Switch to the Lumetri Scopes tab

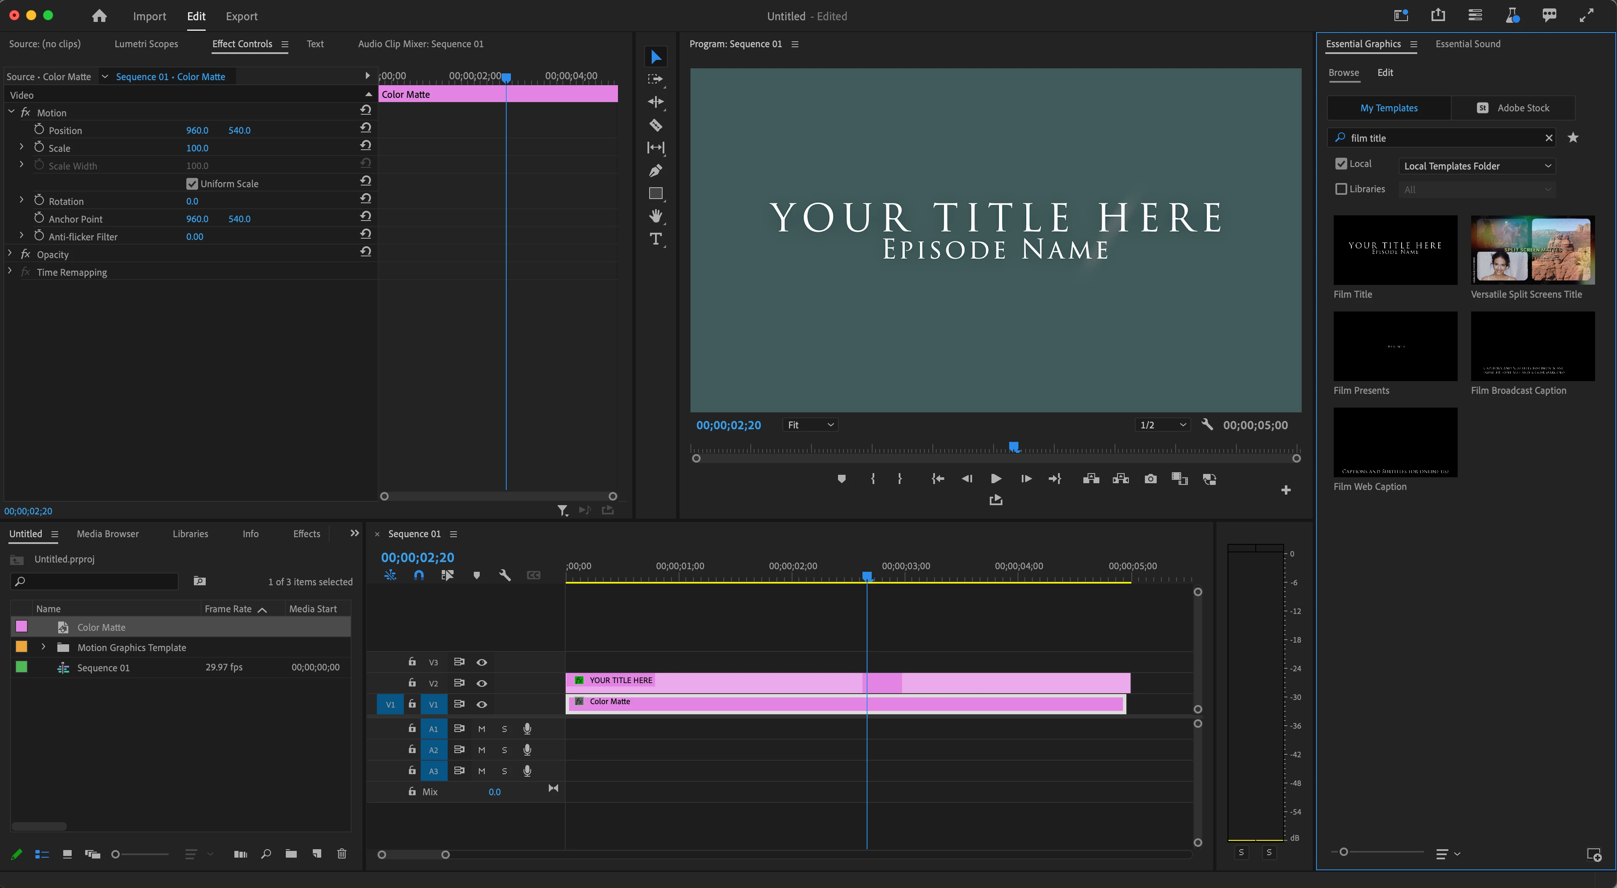point(146,44)
